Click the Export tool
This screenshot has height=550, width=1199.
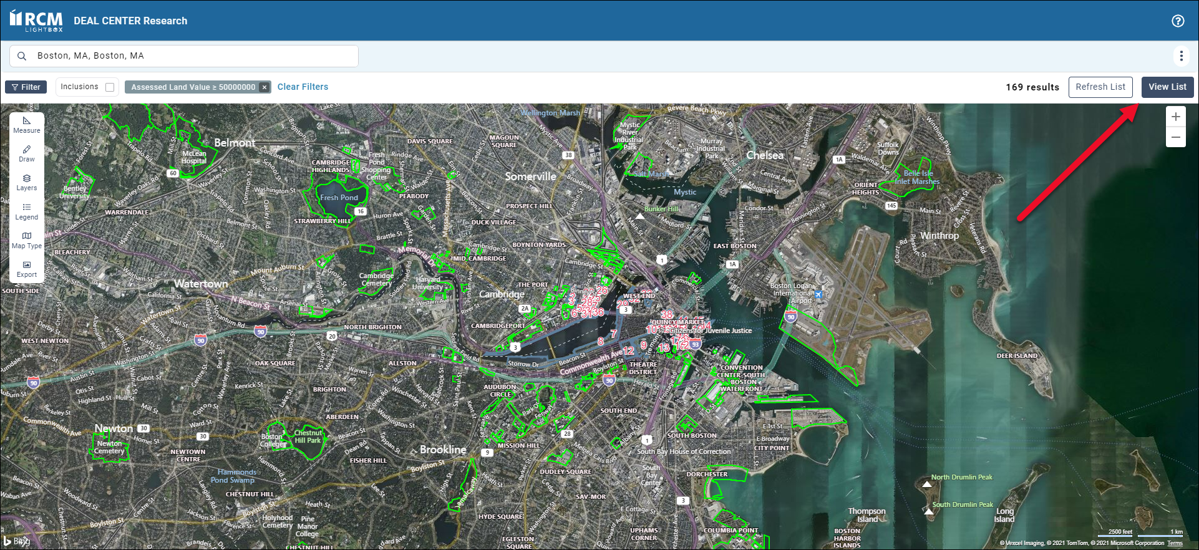point(26,269)
